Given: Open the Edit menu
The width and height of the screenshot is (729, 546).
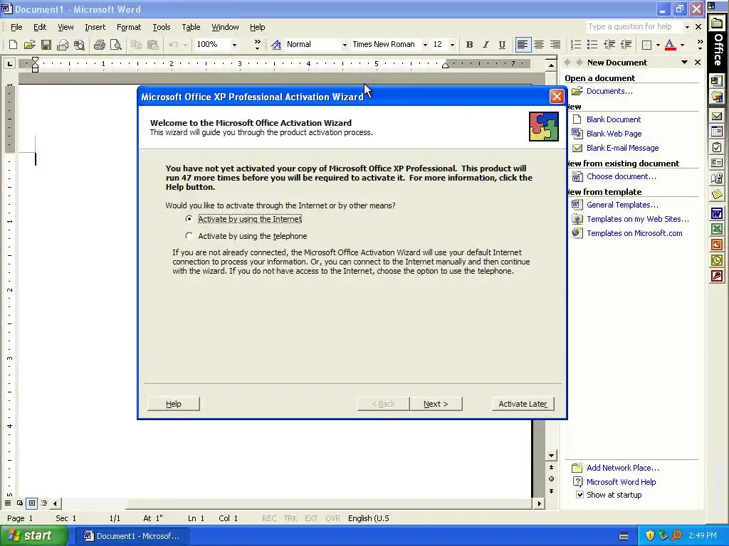Looking at the screenshot, I should tap(40, 27).
